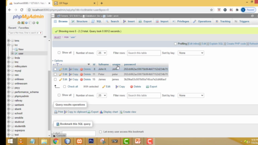This screenshot has width=258, height=145.
Task: Expand the + Options link
Action: 57,61
